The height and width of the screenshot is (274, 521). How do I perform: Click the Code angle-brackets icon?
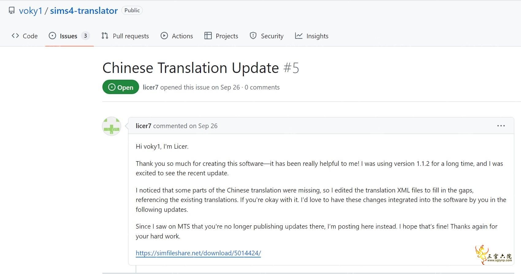pos(15,36)
